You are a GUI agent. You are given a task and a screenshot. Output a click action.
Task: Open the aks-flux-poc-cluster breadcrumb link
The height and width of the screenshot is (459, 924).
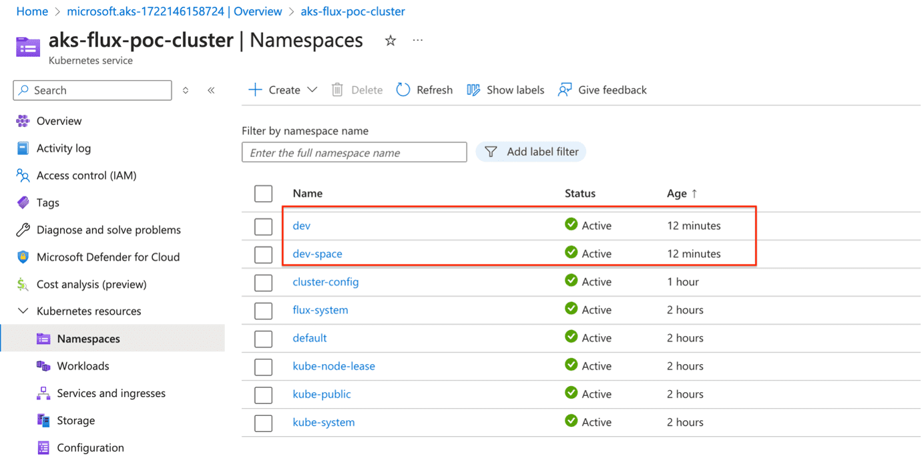353,11
